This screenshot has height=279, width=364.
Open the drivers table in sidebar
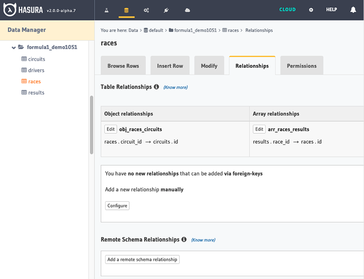click(36, 70)
